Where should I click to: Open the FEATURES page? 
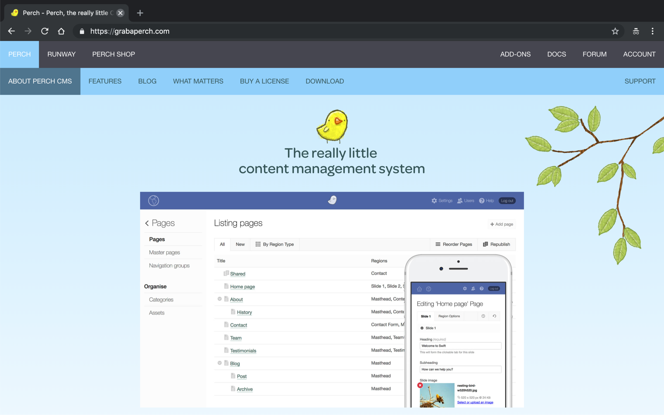tap(105, 81)
